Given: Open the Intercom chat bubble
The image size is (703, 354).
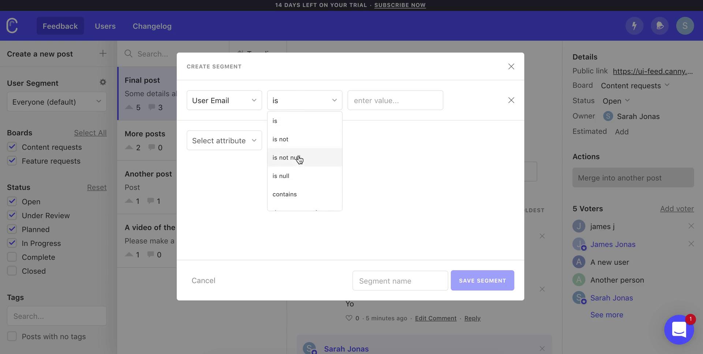Looking at the screenshot, I should (679, 329).
